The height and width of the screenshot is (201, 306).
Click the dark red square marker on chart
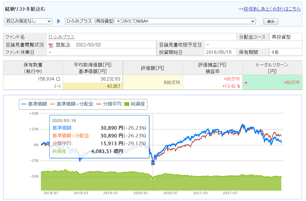(153, 164)
